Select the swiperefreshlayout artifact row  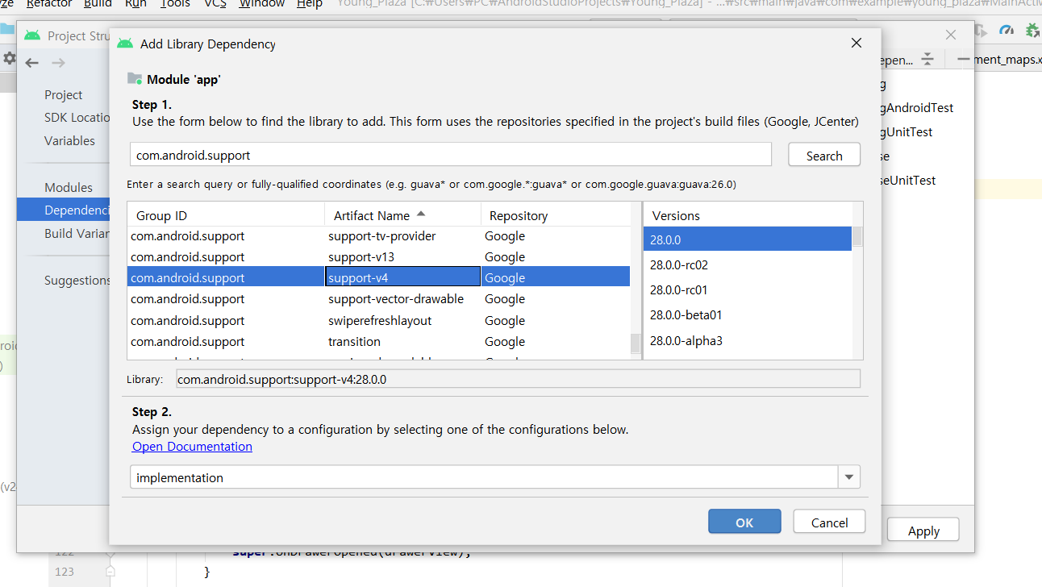pyautogui.click(x=378, y=320)
